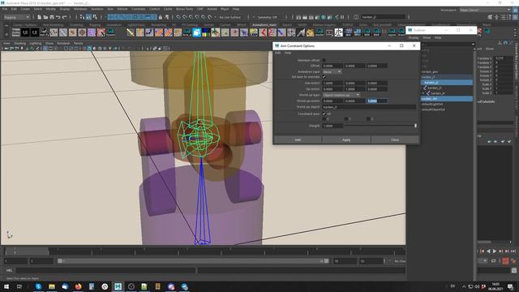Viewport: 519px width, 292px height.
Task: Click the bright blue window shelf icon
Action: pyautogui.click(x=196, y=32)
